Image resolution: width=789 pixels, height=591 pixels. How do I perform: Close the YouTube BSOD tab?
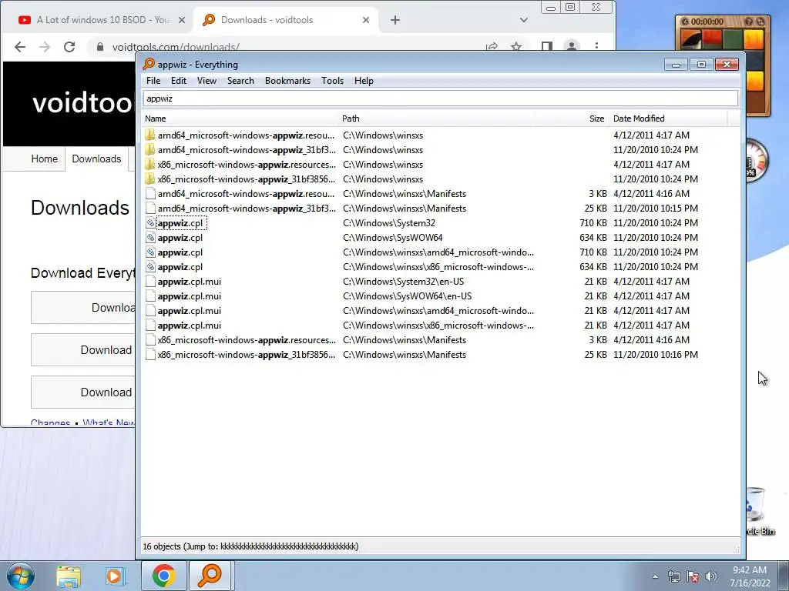coord(182,20)
